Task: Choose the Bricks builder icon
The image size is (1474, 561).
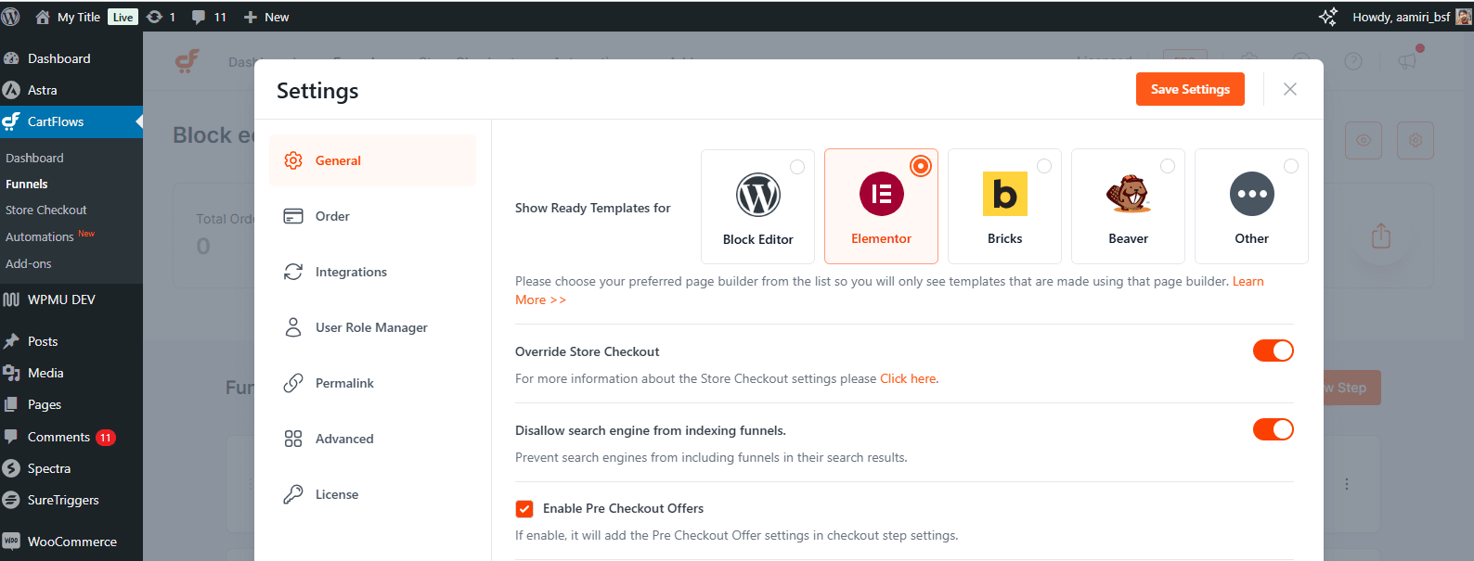Action: (1004, 195)
